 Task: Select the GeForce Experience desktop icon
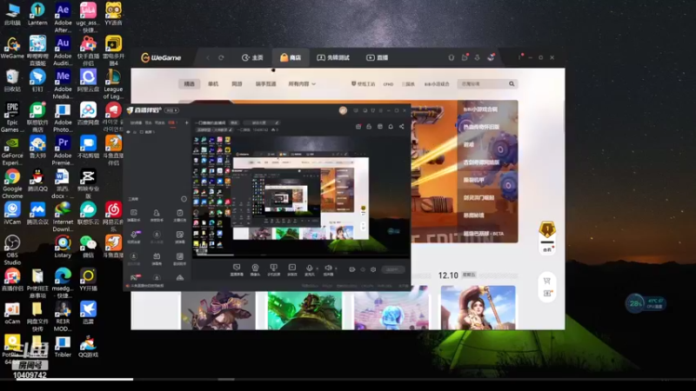[12, 150]
